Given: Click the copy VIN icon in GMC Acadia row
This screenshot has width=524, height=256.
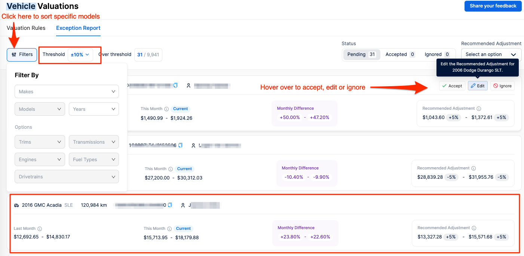Looking at the screenshot, I should point(170,205).
